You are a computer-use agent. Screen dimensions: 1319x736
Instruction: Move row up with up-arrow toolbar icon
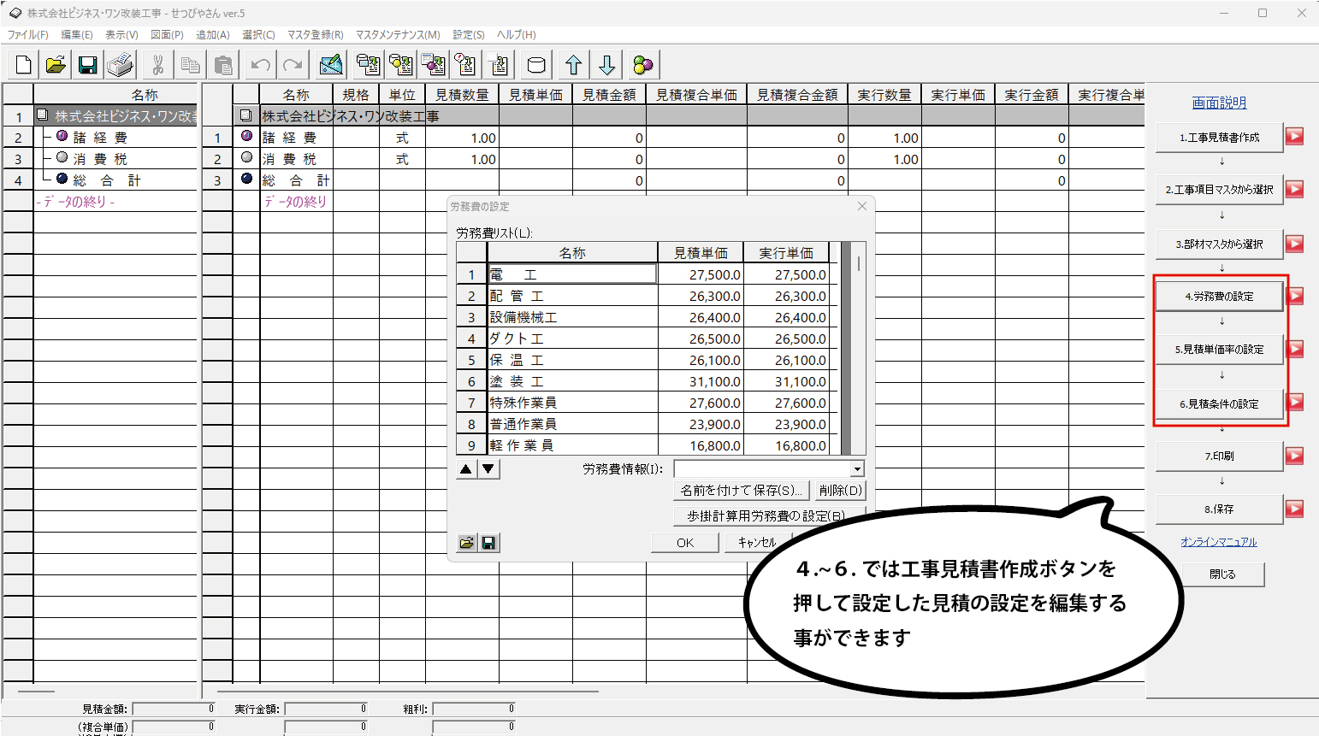[574, 65]
